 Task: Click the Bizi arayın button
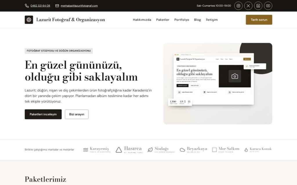click(x=77, y=114)
